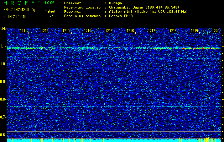Click the observer name K.Nagai

click(116, 3)
